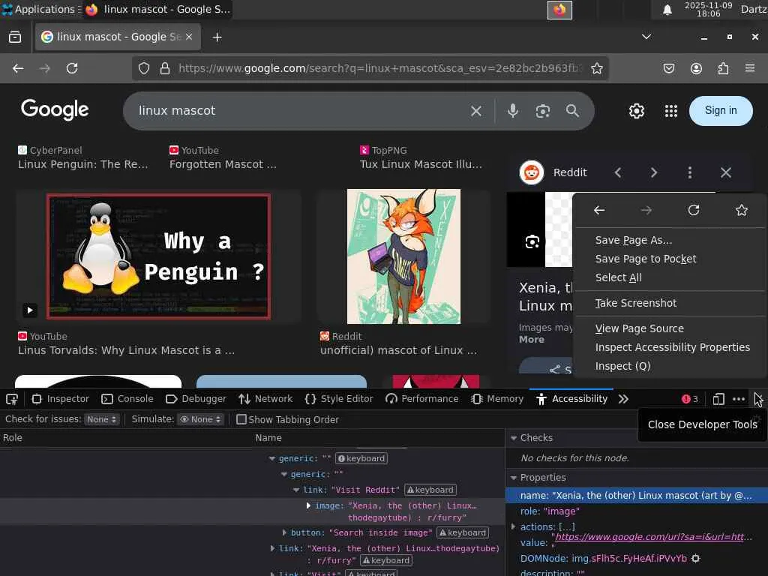Open the Google apps grid

[671, 111]
